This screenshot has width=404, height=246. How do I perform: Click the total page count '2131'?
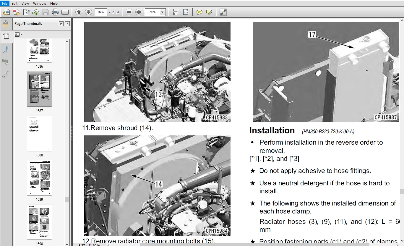coord(116,12)
